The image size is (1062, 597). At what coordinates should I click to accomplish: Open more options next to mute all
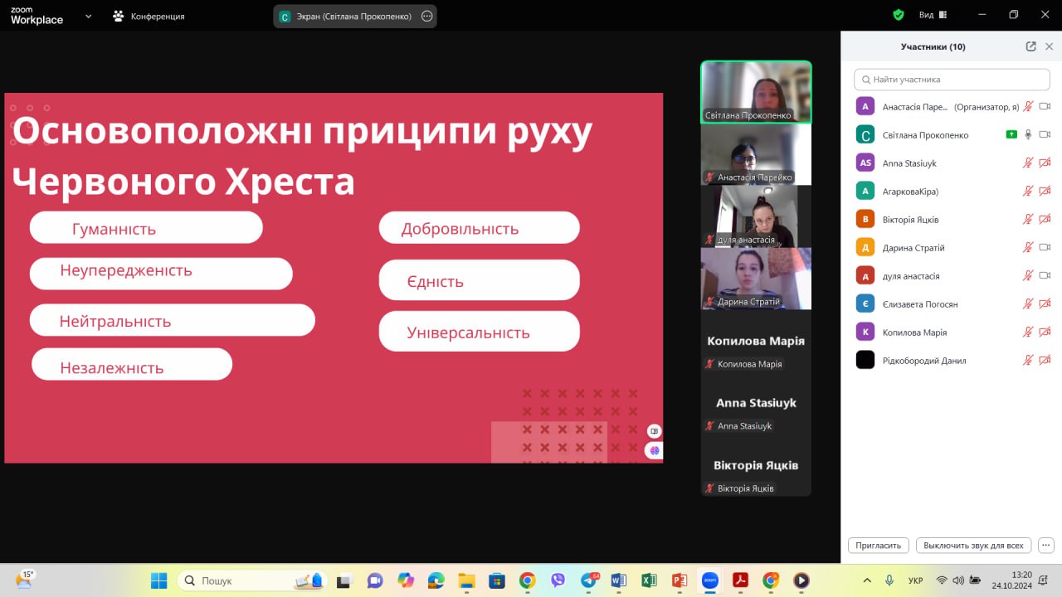[1045, 546]
